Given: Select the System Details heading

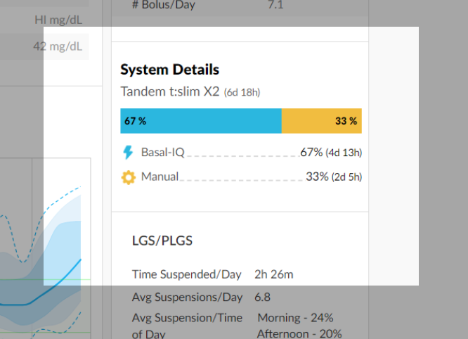Looking at the screenshot, I should [x=170, y=70].
